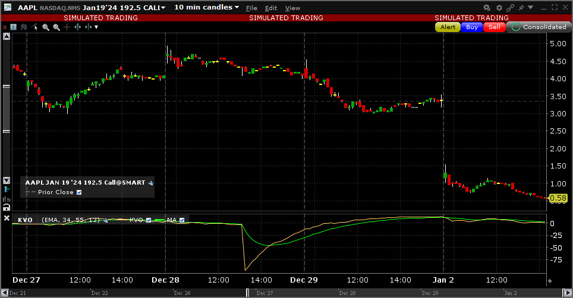Click the first magnifier zoom icon
573x298 pixels.
click(x=46, y=27)
